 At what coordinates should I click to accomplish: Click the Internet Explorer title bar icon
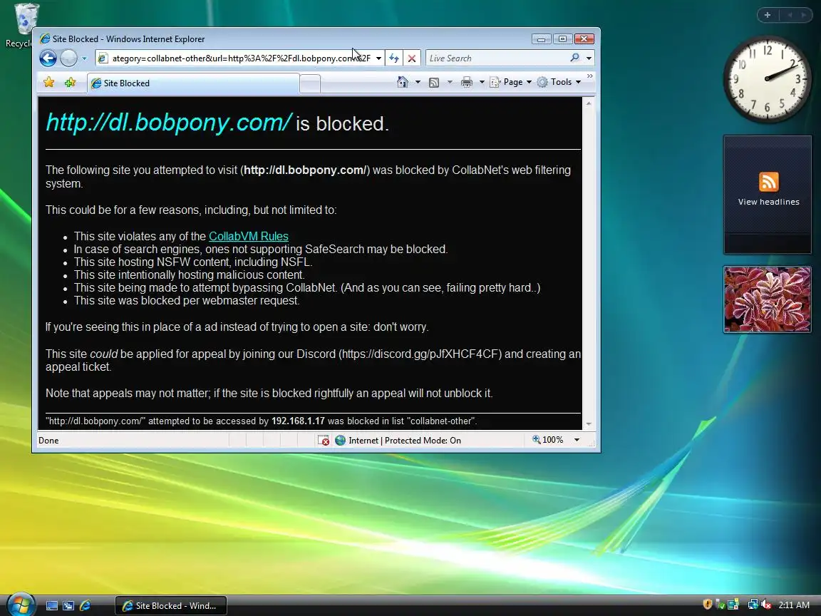tap(45, 38)
